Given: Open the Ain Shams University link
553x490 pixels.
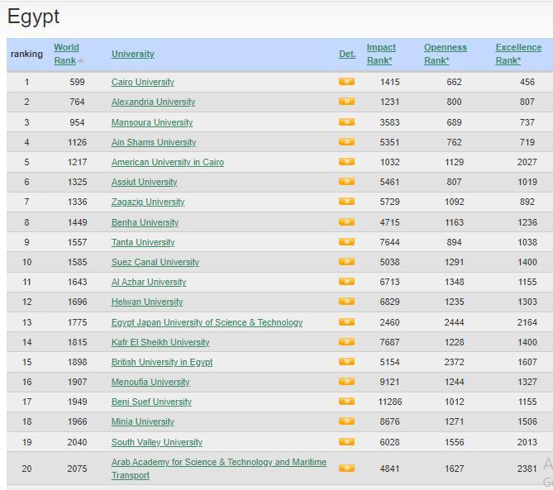Looking at the screenshot, I should pos(154,142).
